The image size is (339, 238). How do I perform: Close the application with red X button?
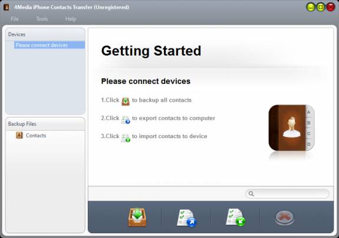point(331,7)
